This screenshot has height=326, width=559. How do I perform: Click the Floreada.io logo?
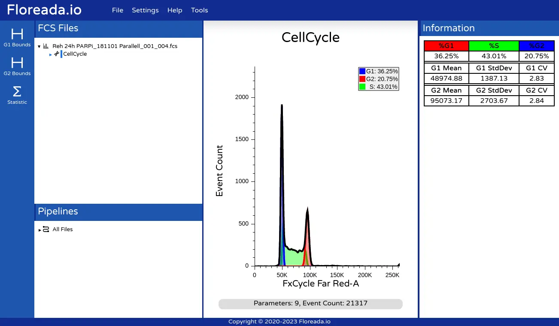click(44, 10)
